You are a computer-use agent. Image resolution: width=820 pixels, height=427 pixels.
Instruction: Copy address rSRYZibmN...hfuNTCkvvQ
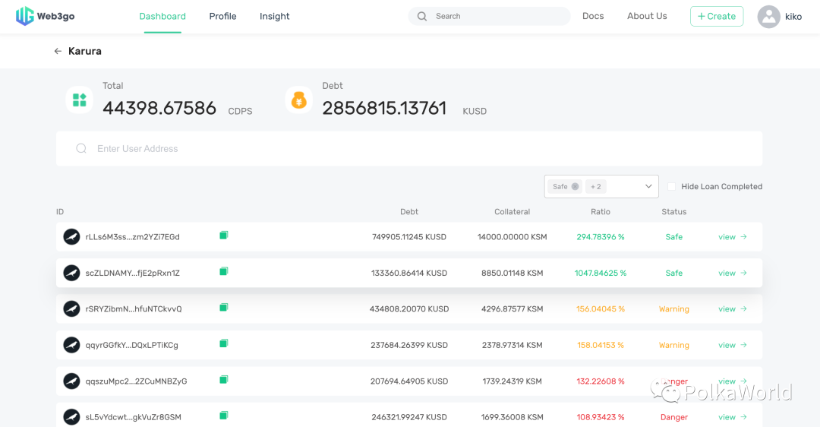pos(224,308)
